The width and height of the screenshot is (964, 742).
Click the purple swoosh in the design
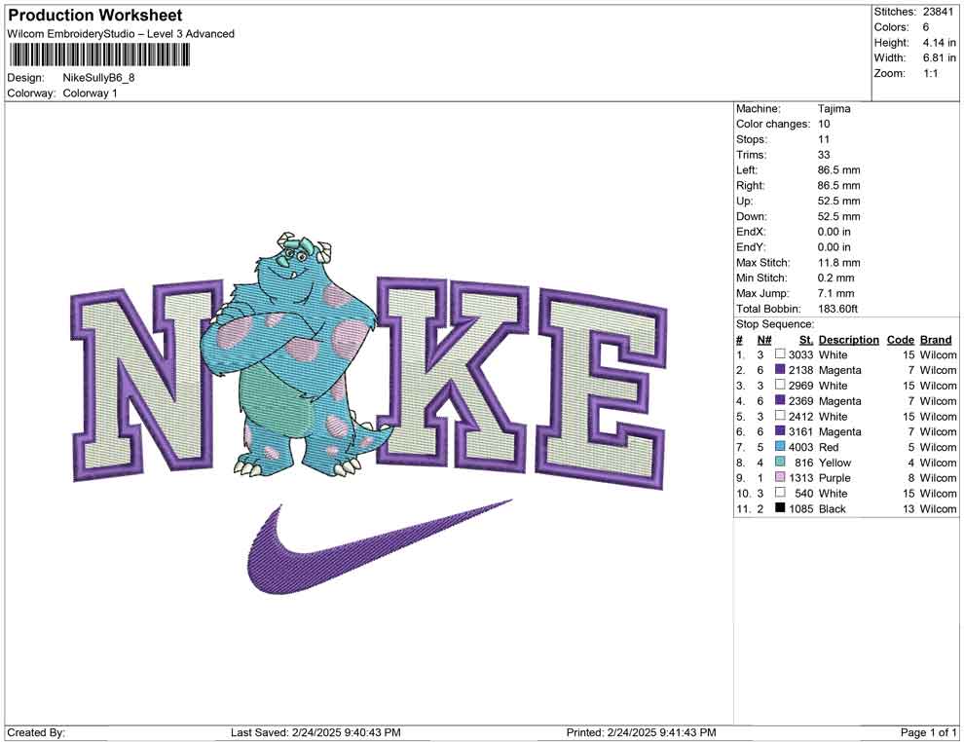380,547
